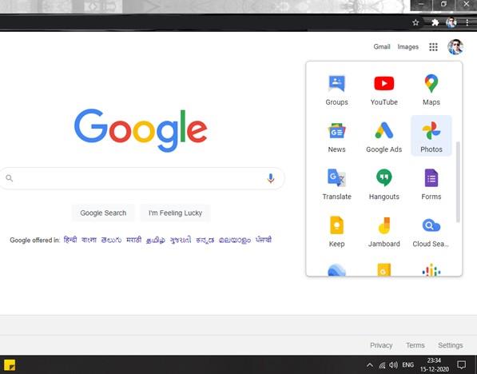This screenshot has width=477, height=374.
Task: Open the volume tray icon
Action: [x=393, y=364]
